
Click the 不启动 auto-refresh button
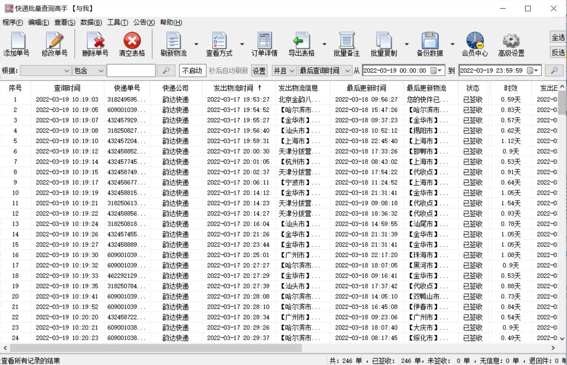pyautogui.click(x=193, y=70)
